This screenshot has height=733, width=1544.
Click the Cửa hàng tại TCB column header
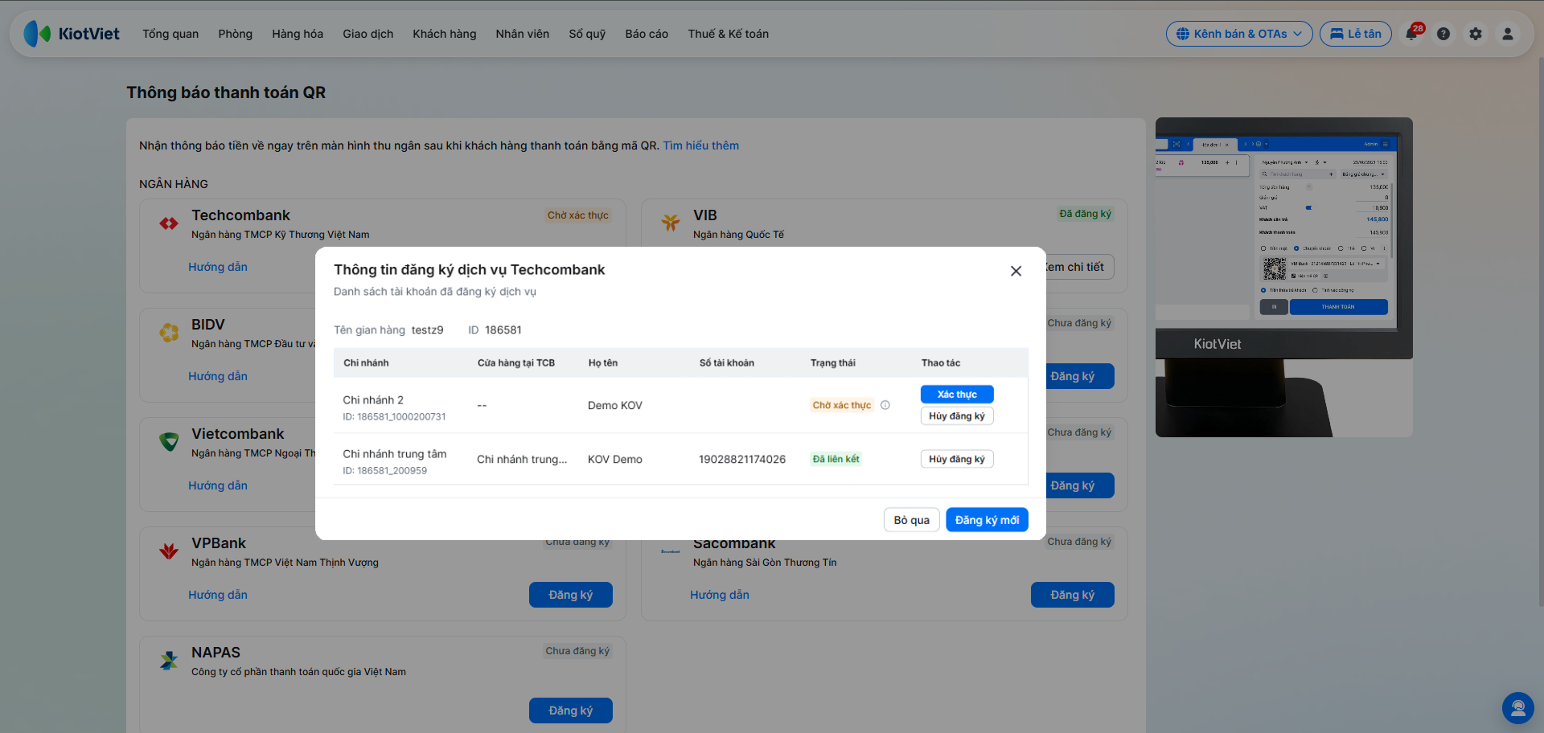(x=516, y=362)
